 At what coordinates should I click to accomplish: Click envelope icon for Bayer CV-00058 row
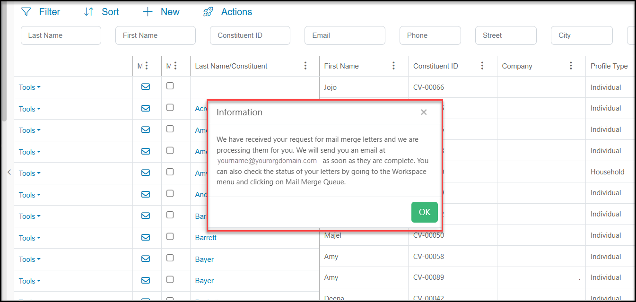pyautogui.click(x=146, y=259)
